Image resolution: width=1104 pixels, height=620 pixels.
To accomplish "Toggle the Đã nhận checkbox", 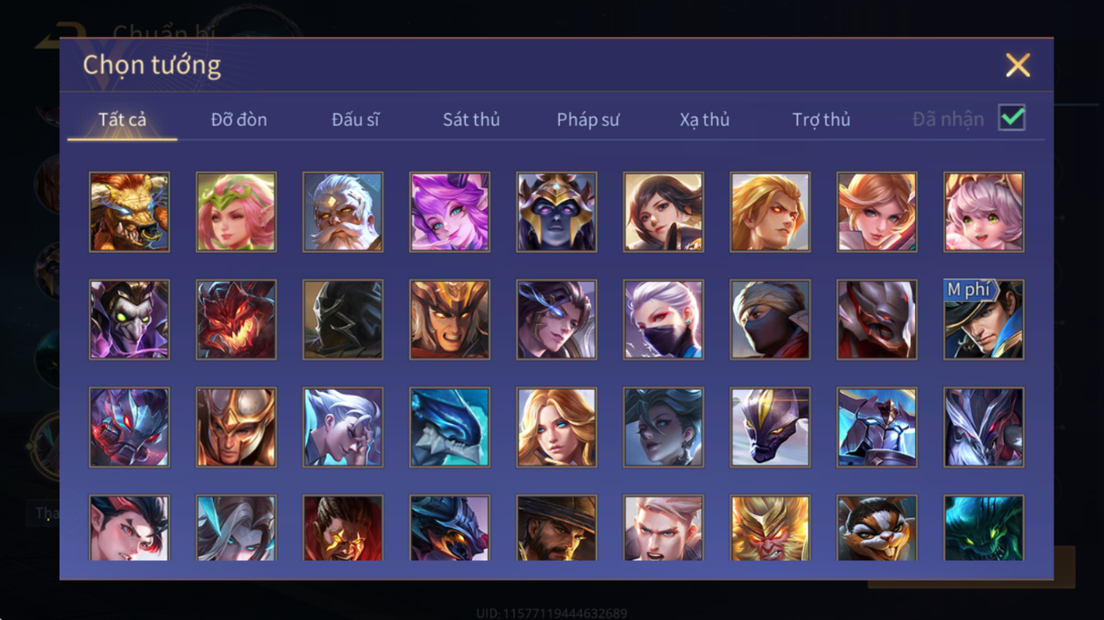I will (x=1012, y=119).
